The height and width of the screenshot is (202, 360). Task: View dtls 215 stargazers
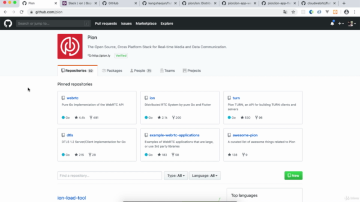coord(79,155)
